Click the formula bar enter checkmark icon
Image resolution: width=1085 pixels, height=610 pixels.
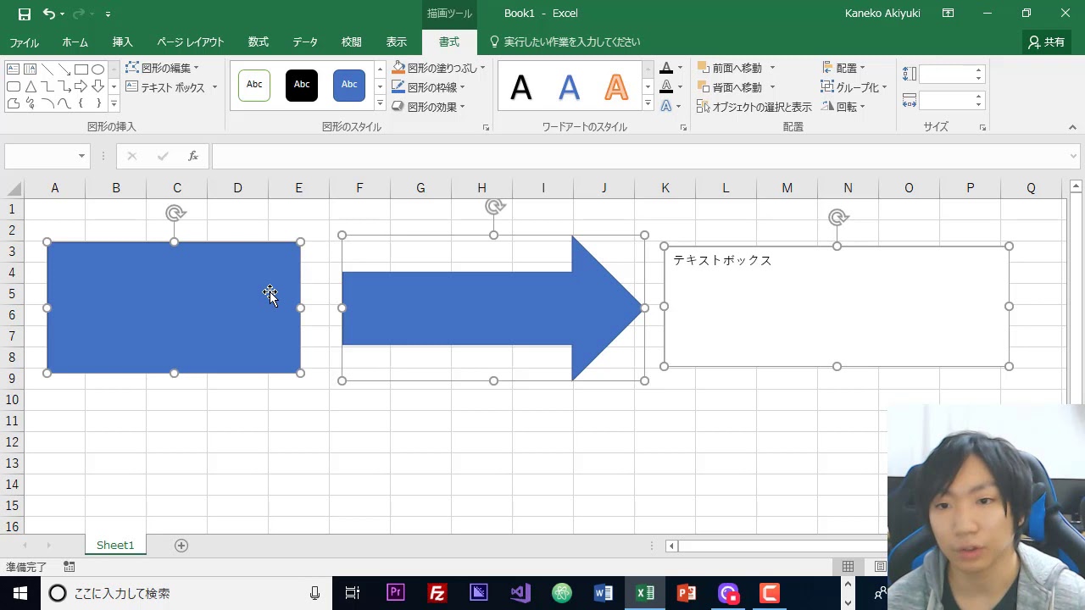(163, 156)
